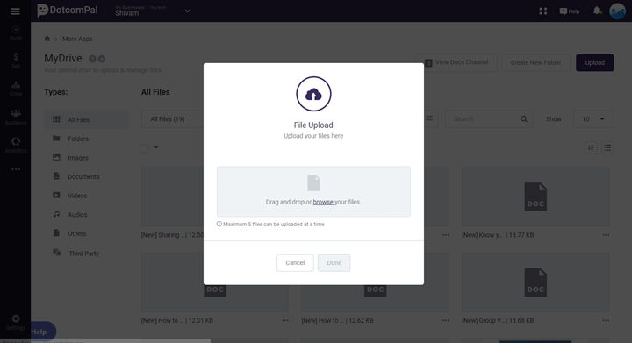Screen dimensions: 632x343
Task: Expand the Shivam business switcher arrow
Action: pos(188,11)
